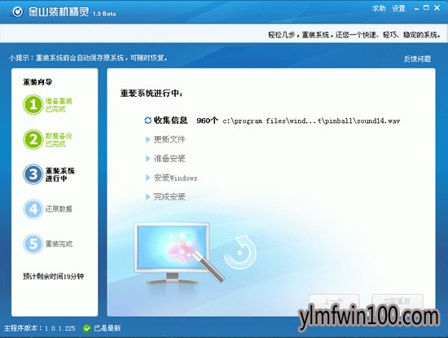Image resolution: width=448 pixels, height=338 pixels.
Task: Expand the 准备安装 triangle arrow
Action: pos(147,159)
